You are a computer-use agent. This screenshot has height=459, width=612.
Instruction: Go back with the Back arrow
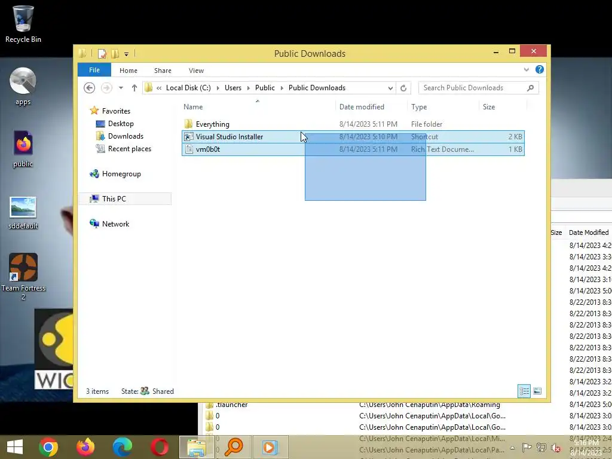point(90,88)
